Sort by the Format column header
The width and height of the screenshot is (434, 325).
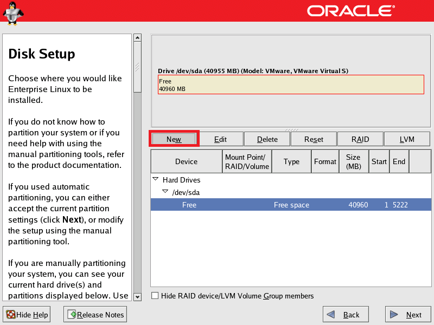click(325, 161)
